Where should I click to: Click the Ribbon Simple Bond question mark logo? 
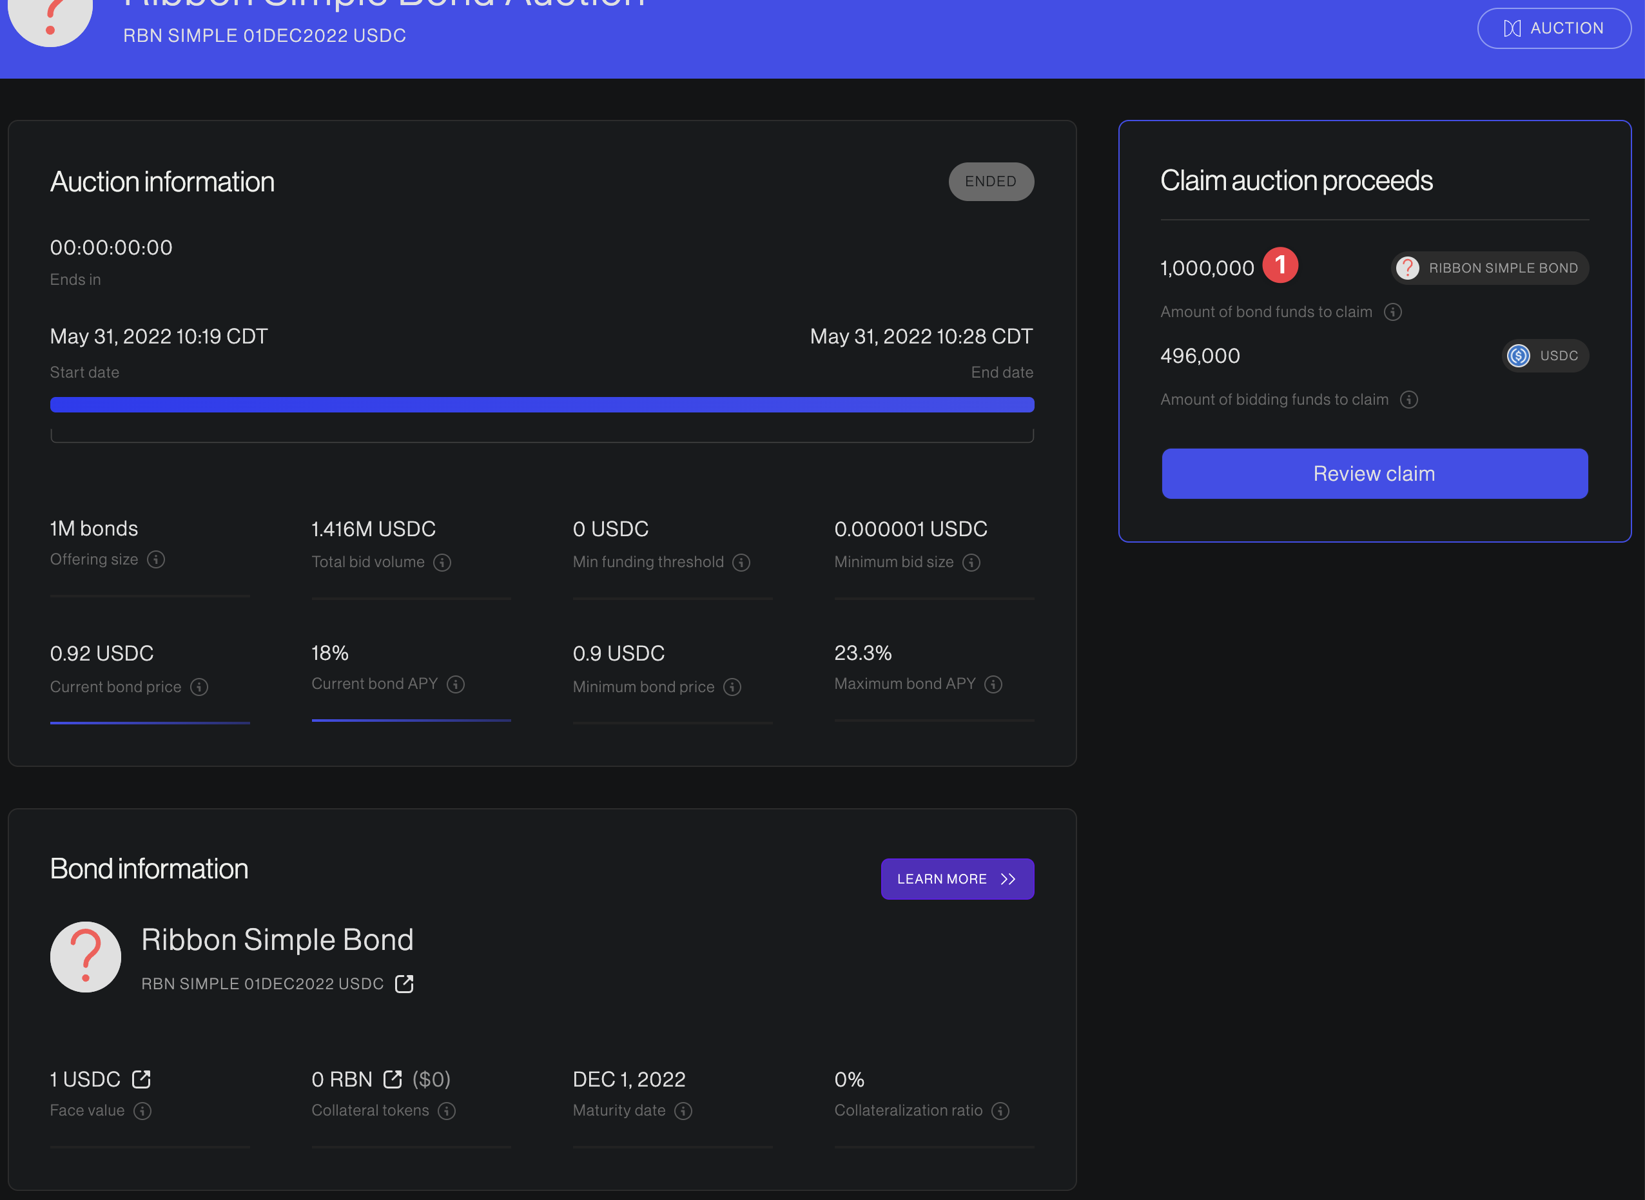pyautogui.click(x=85, y=956)
